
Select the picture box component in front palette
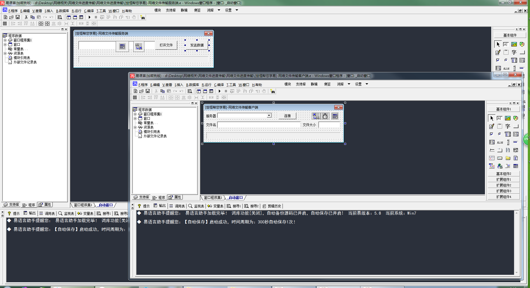pos(508,118)
